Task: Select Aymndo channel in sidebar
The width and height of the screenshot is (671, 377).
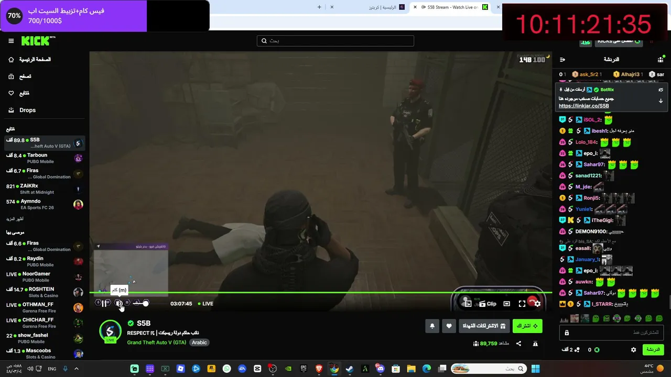Action: point(45,204)
